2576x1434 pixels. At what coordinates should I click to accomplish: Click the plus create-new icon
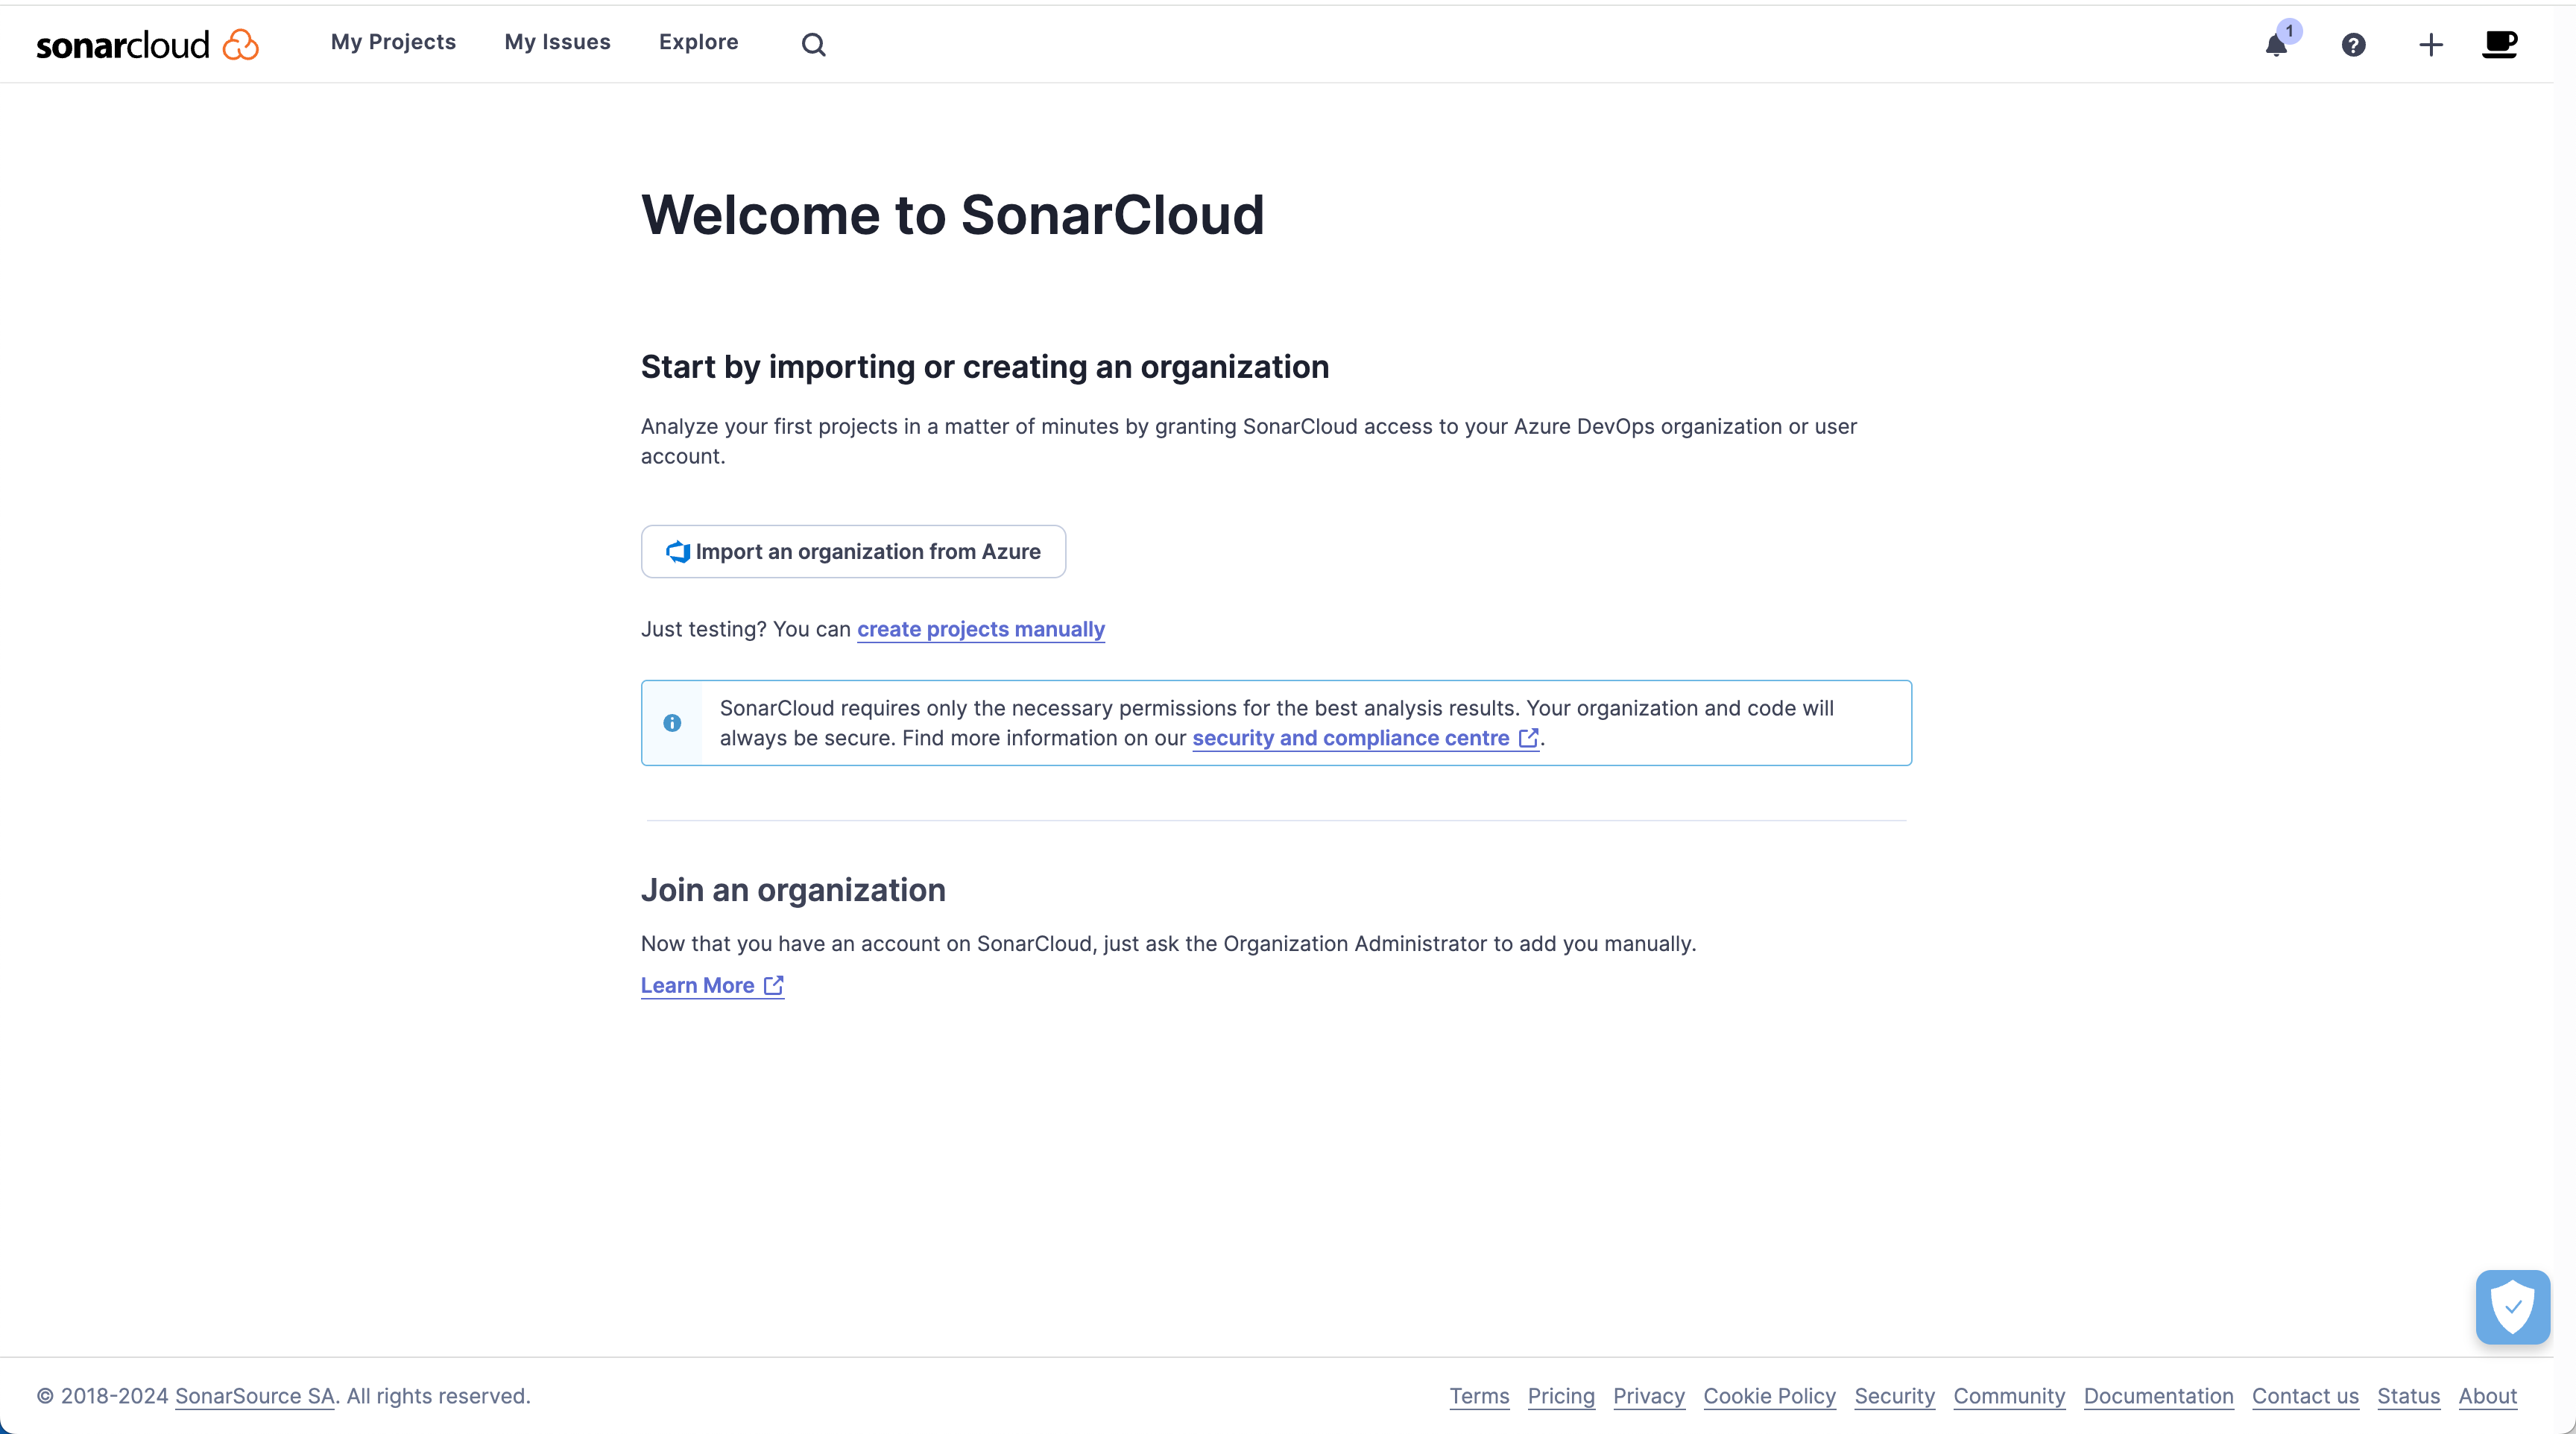point(2431,45)
